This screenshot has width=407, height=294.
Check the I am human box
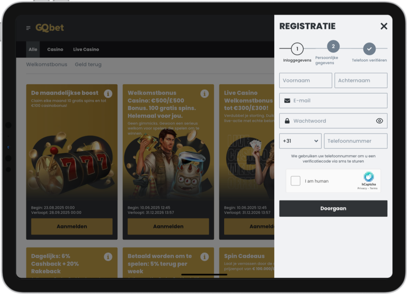(x=296, y=181)
